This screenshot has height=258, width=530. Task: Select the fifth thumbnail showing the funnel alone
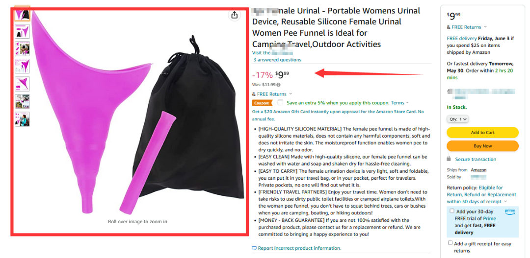click(22, 84)
